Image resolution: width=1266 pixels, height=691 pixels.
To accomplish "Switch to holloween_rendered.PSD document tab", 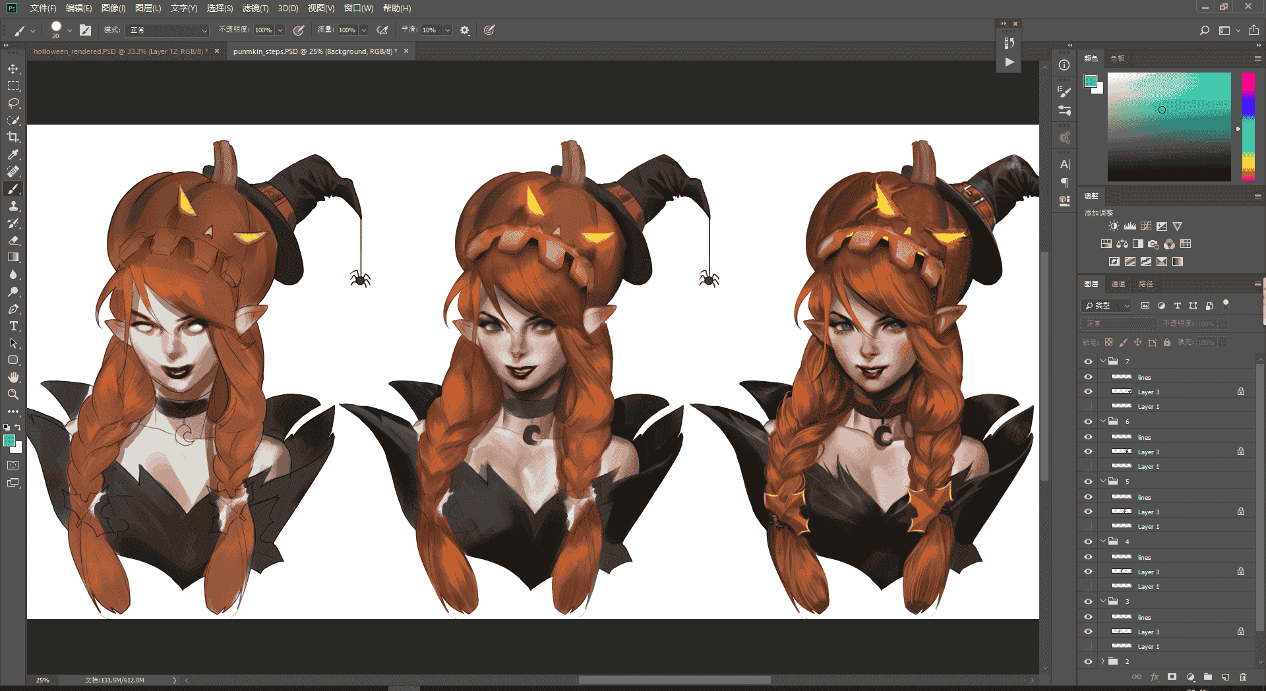I will [120, 51].
